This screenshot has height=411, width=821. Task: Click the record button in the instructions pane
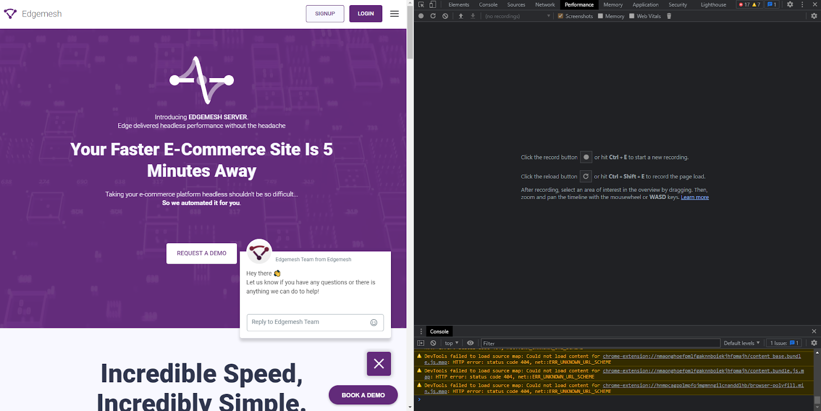coord(586,157)
